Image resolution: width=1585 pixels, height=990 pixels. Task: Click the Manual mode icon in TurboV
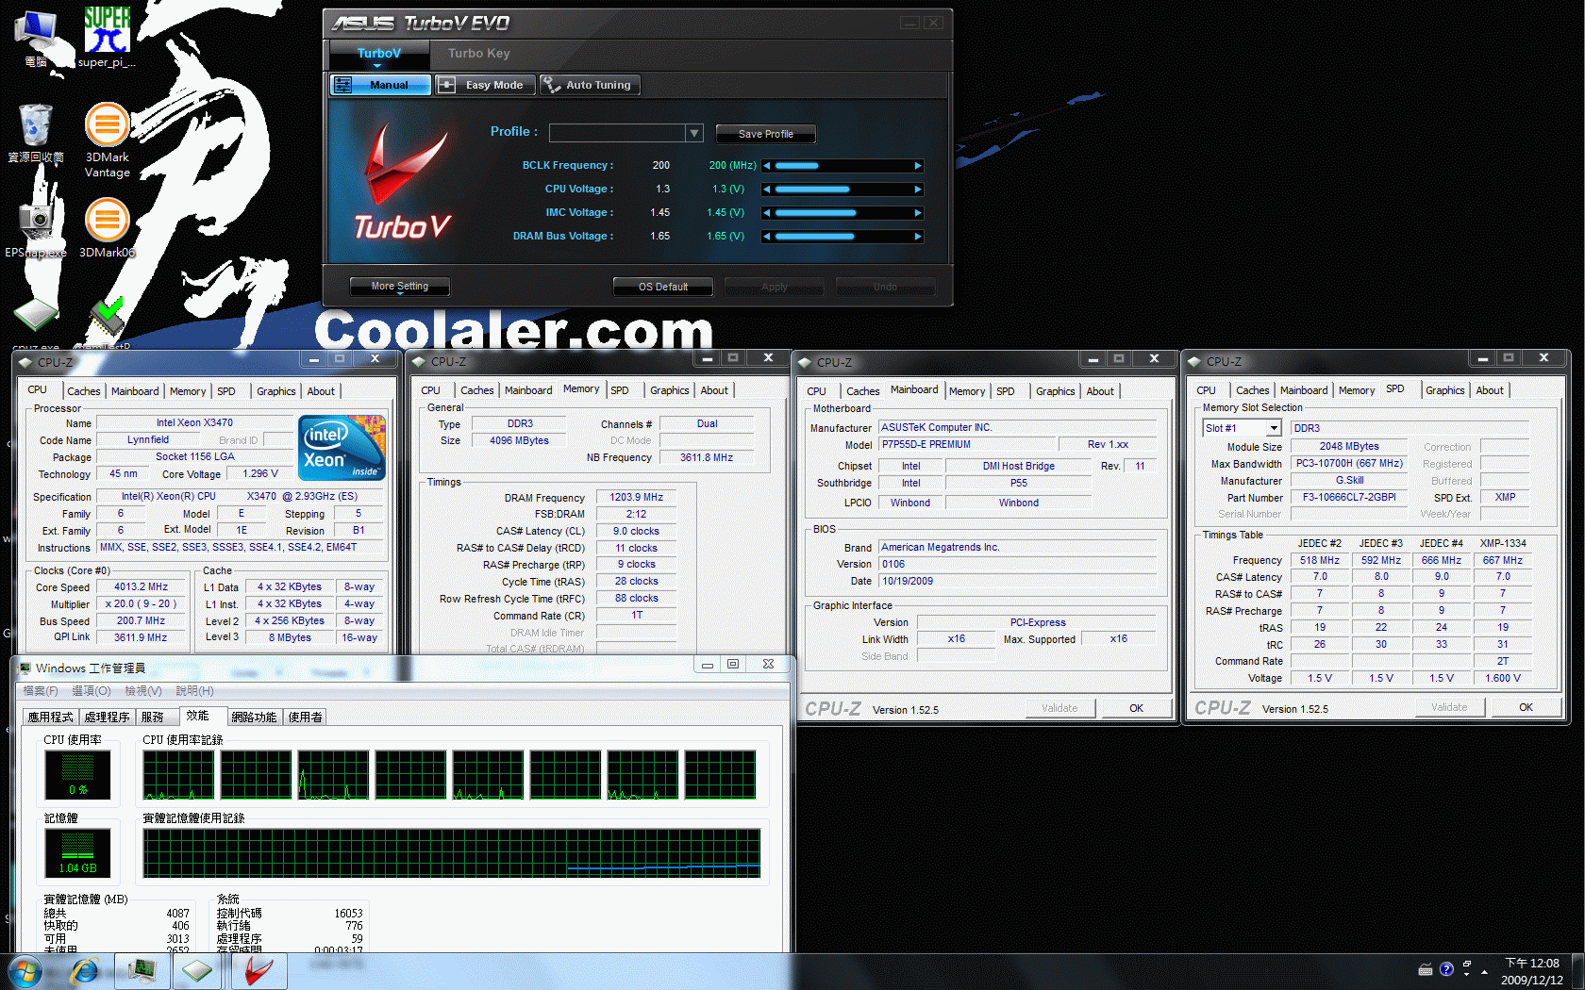point(343,85)
